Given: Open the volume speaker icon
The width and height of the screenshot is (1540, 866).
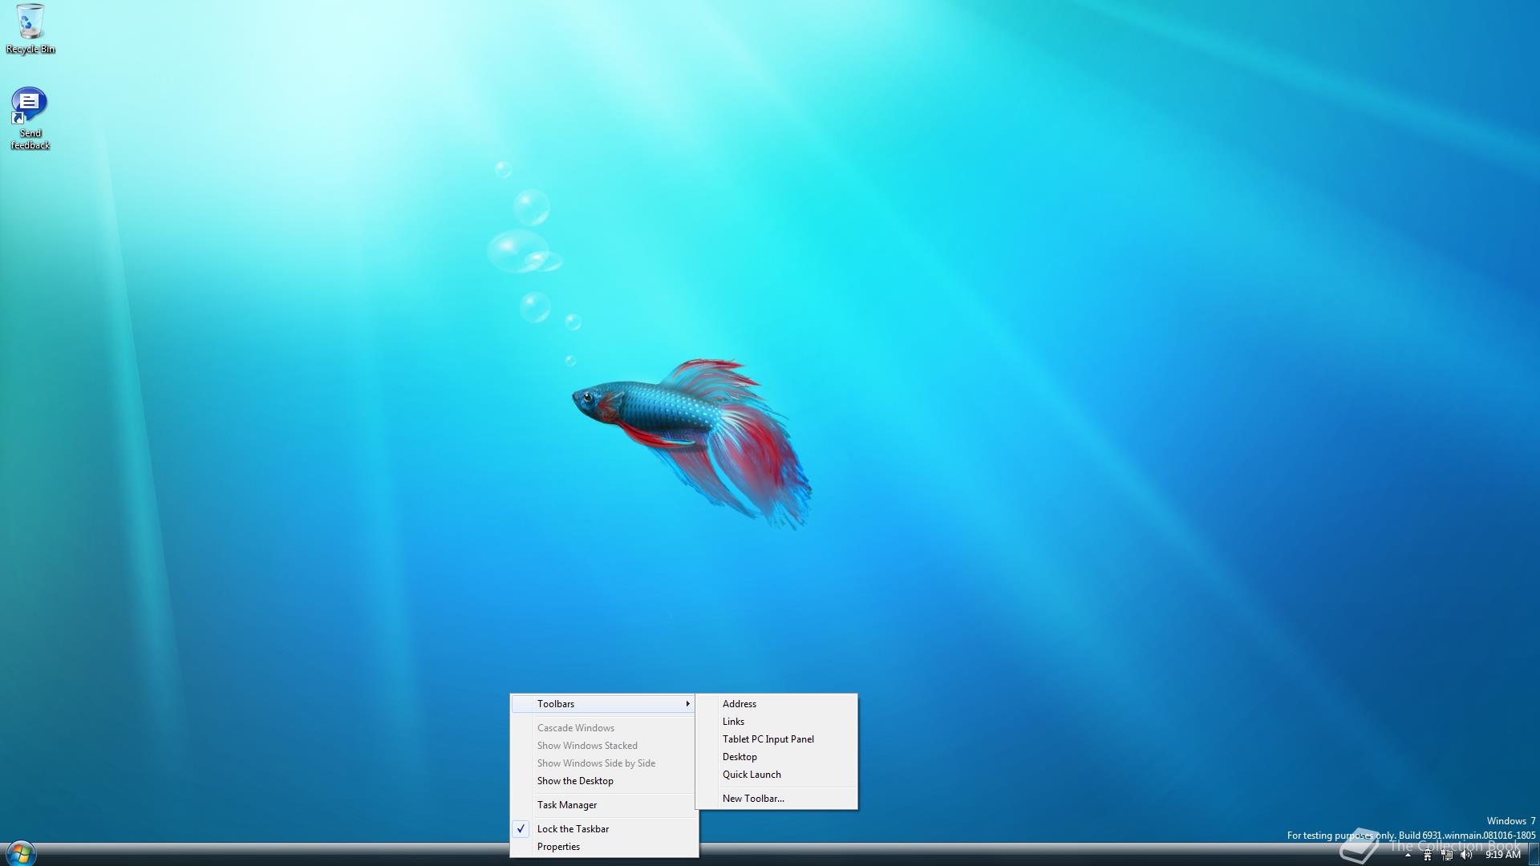Looking at the screenshot, I should point(1466,855).
